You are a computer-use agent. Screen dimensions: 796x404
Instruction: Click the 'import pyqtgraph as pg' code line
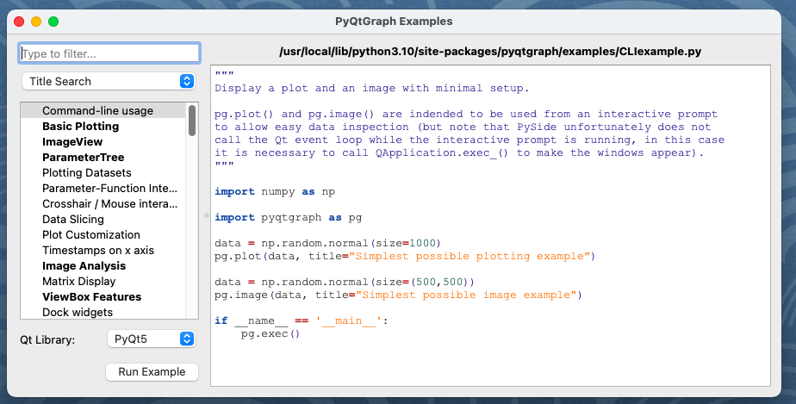[289, 217]
